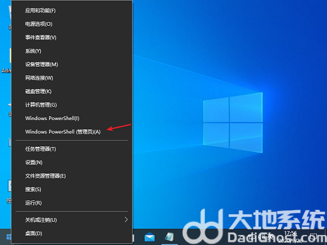Screen dimensions: 327x245
Task: Open the notepad-like taskbar app icon
Action: coord(169,237)
